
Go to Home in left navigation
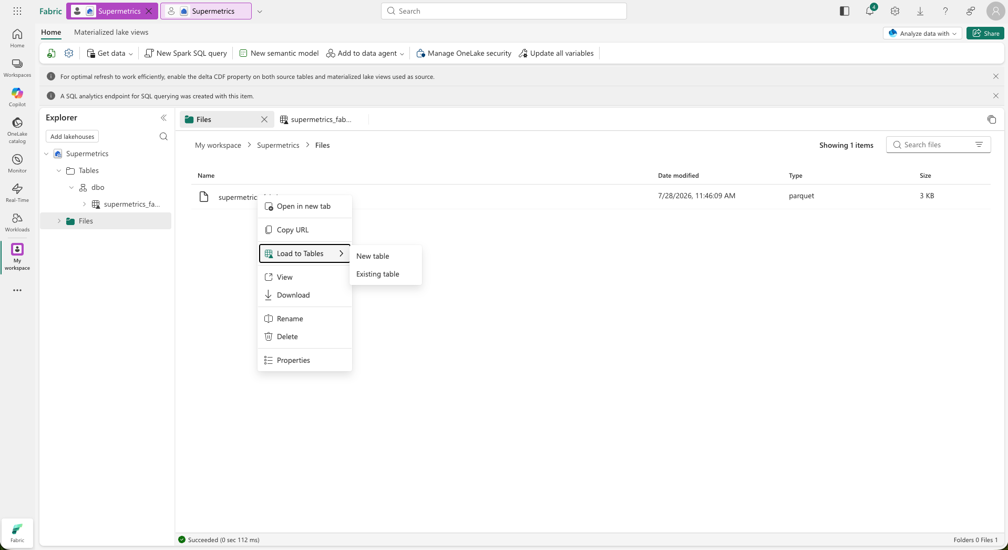pyautogui.click(x=17, y=38)
